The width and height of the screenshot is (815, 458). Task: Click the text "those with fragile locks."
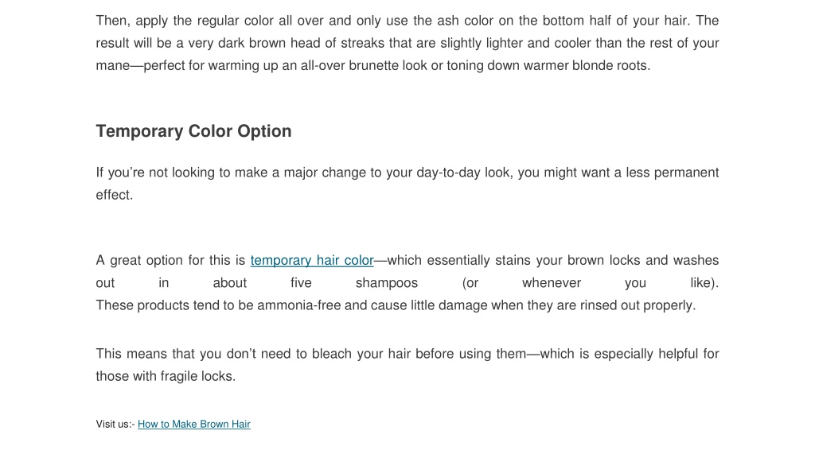click(166, 376)
